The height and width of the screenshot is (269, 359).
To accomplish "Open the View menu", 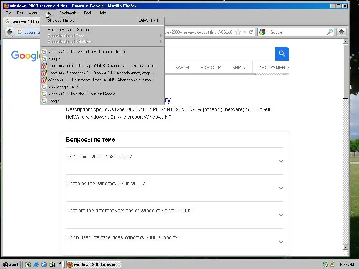I will click(33, 13).
